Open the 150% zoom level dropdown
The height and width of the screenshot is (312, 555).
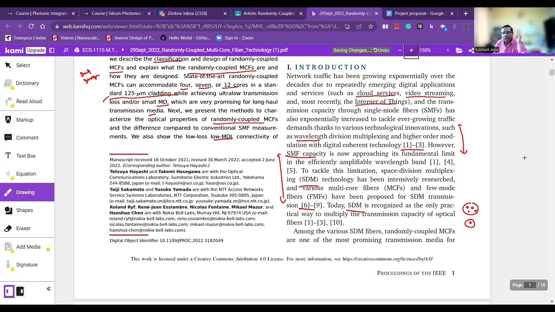point(434,50)
